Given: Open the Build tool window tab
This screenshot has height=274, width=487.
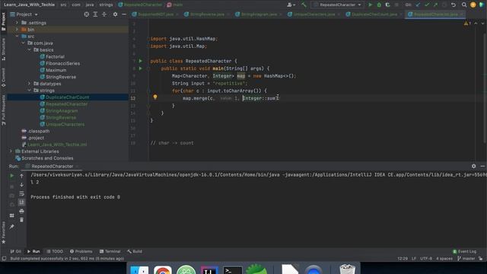Looking at the screenshot, I should tap(135, 251).
